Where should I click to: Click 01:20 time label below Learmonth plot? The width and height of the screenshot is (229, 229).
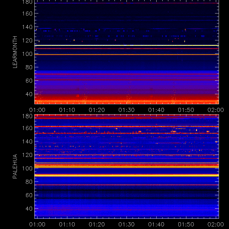click(x=97, y=110)
